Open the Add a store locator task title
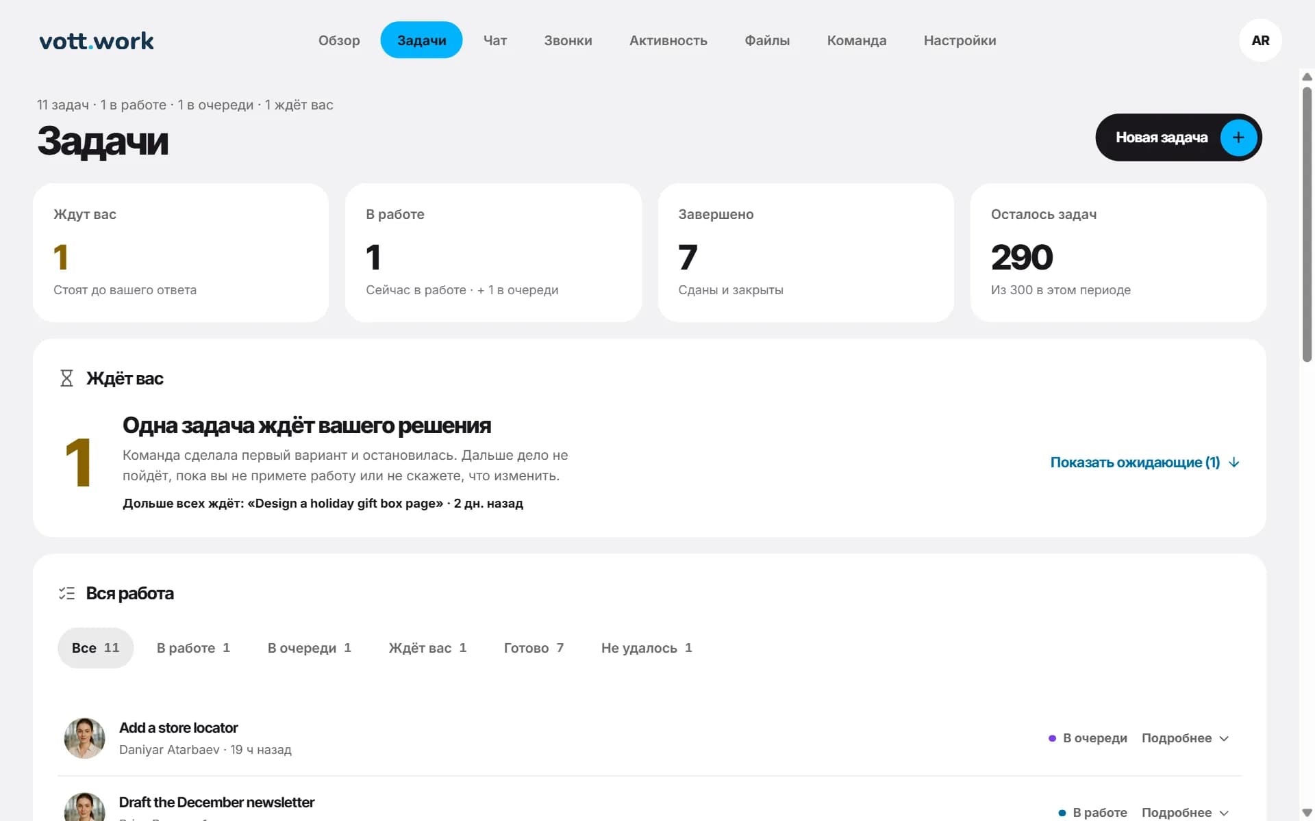 click(178, 728)
